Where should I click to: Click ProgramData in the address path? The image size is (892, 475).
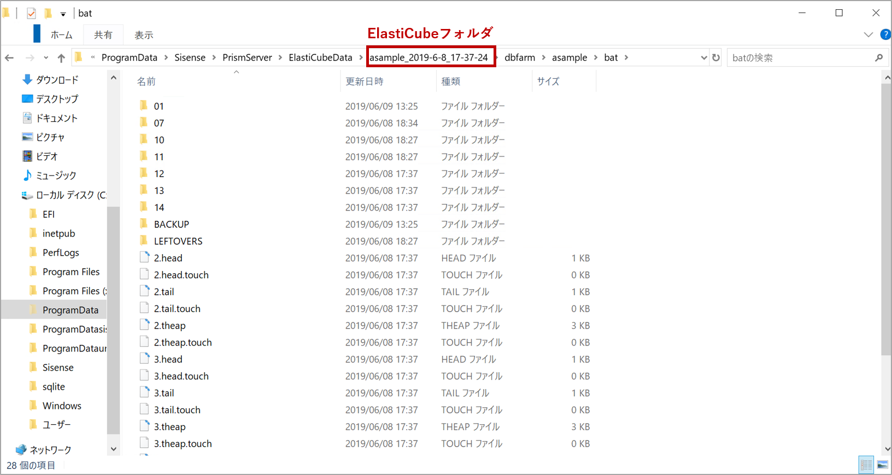[x=129, y=57]
